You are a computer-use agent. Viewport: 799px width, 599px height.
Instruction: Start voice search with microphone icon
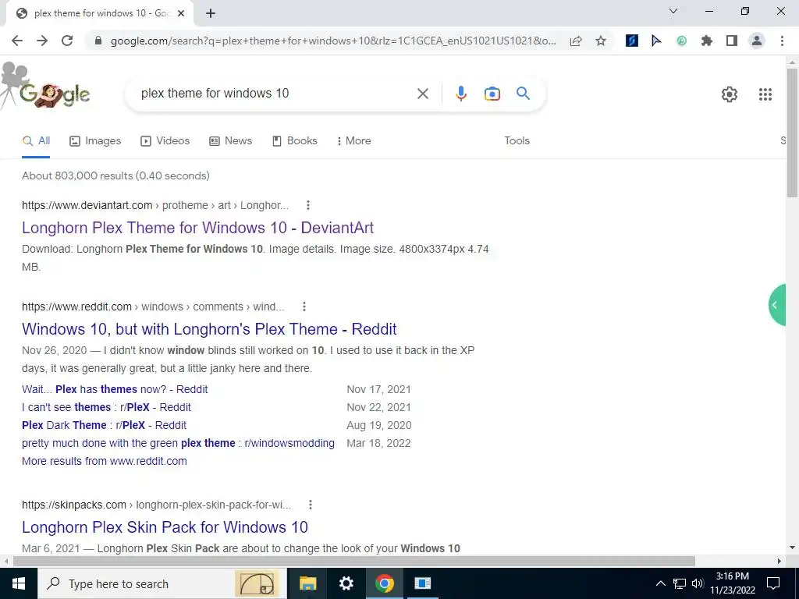(x=460, y=94)
